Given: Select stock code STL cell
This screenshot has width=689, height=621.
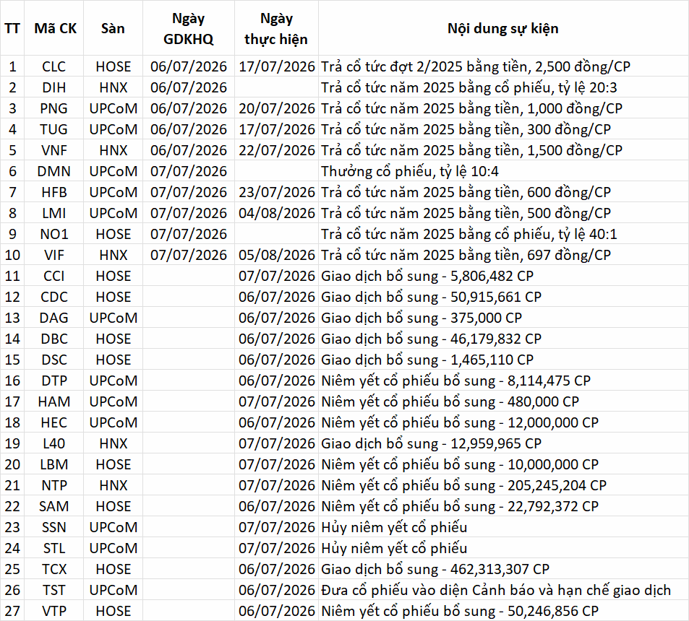Looking at the screenshot, I should (54, 548).
